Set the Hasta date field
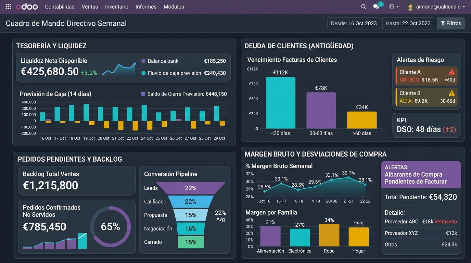The image size is (471, 263). (x=408, y=23)
